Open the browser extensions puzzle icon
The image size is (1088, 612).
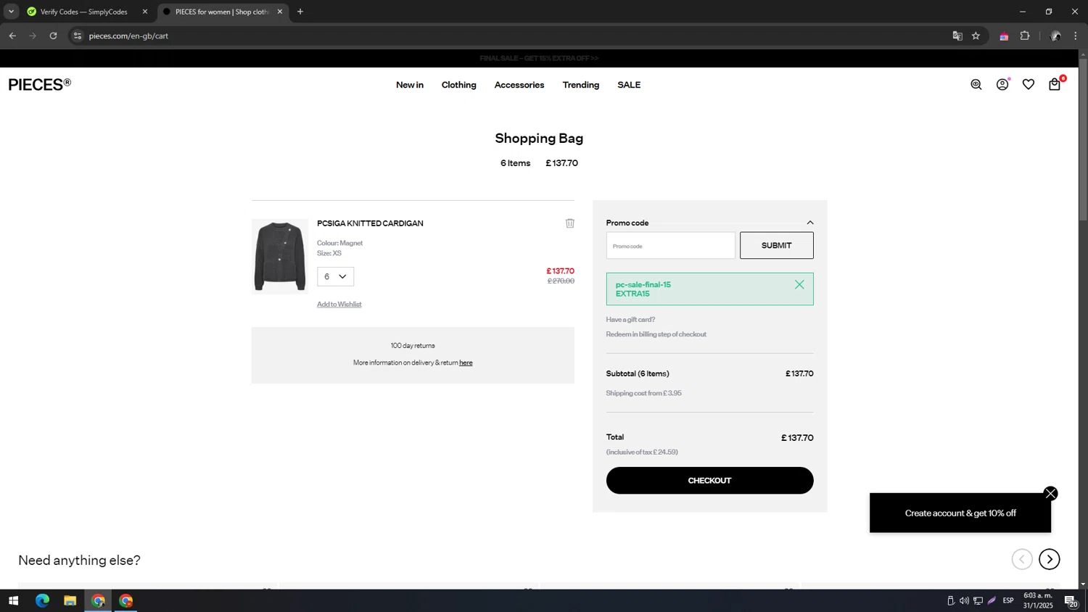tap(1025, 36)
